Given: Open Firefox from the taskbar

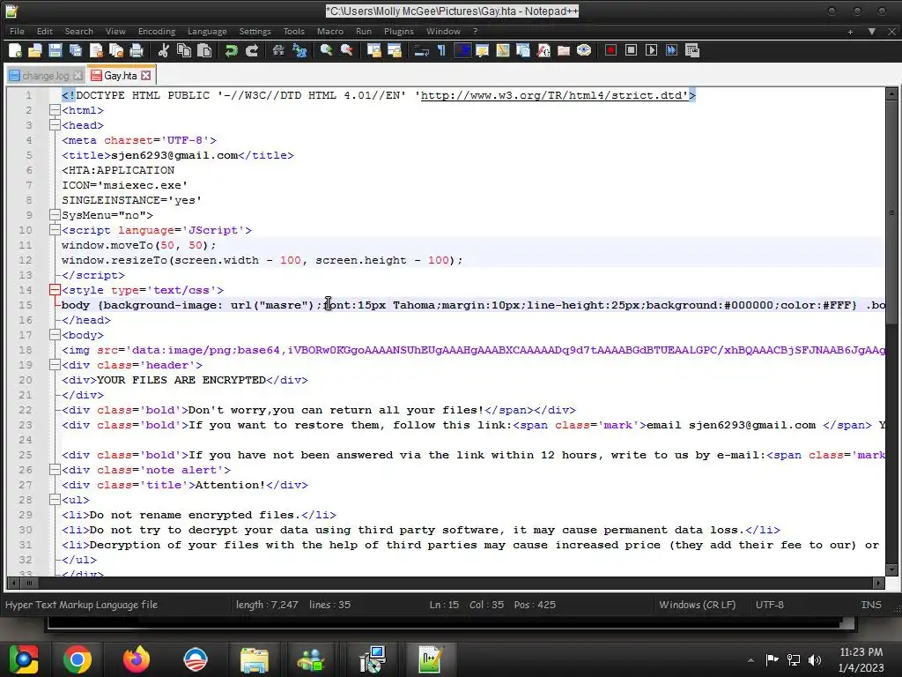Looking at the screenshot, I should [137, 659].
